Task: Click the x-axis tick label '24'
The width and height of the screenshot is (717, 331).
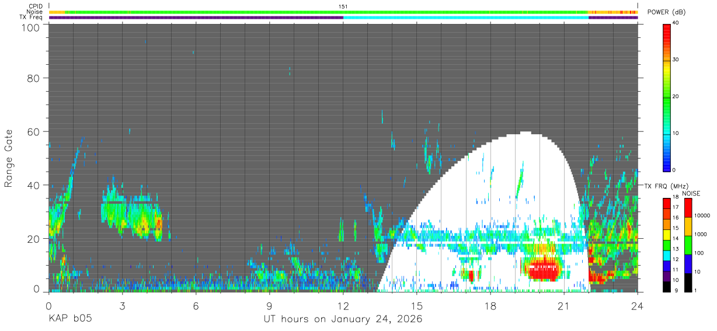Action: tap(637, 305)
